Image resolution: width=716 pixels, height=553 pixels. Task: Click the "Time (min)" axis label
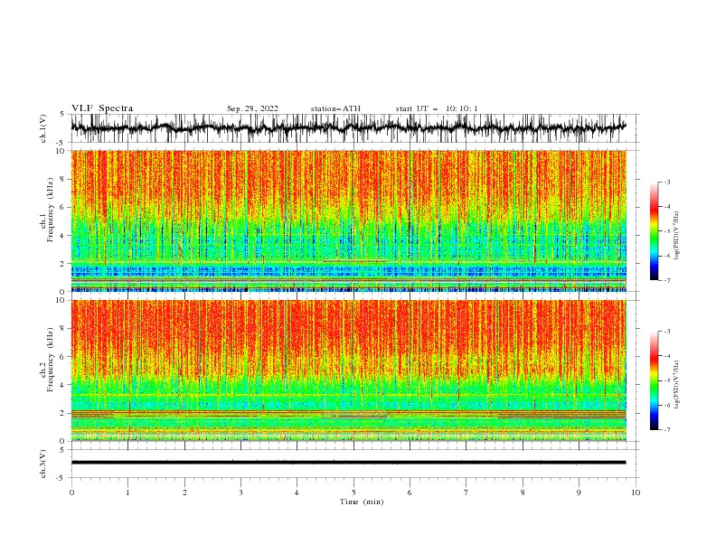[x=362, y=501]
